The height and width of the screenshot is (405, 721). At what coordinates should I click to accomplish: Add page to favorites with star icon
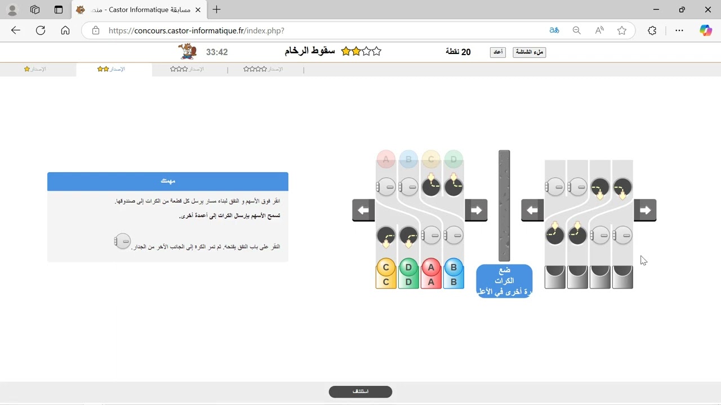(x=622, y=30)
